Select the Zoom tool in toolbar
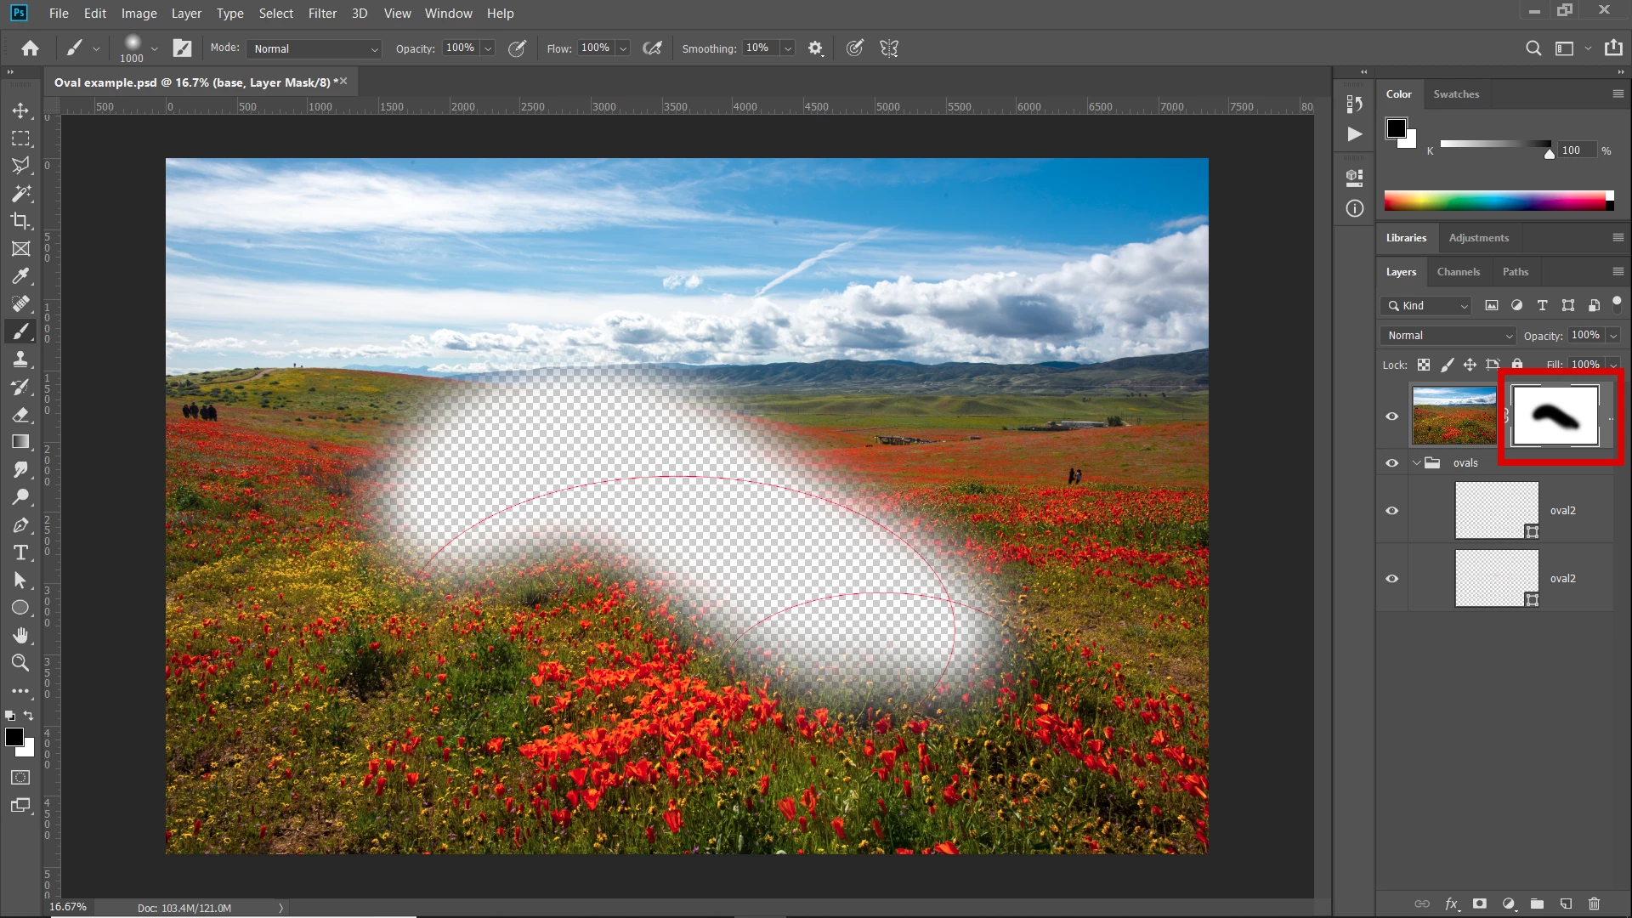1632x918 pixels. [x=20, y=663]
